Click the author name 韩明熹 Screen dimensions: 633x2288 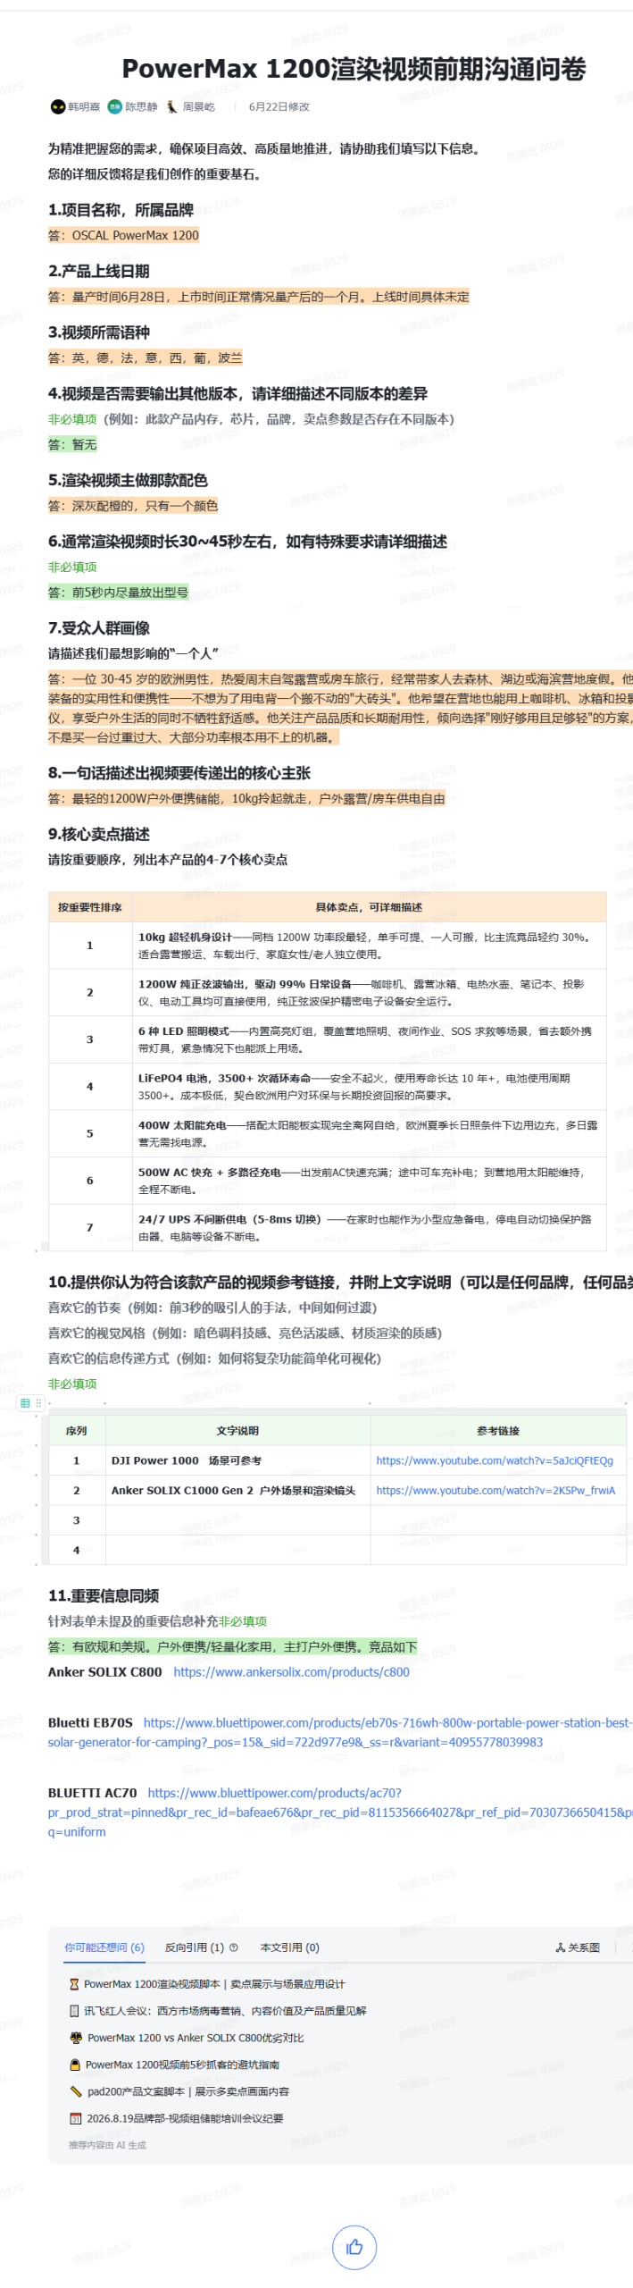[x=84, y=106]
